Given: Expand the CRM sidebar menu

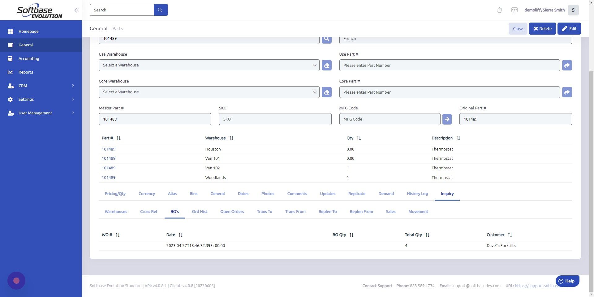Looking at the screenshot, I should (x=41, y=86).
